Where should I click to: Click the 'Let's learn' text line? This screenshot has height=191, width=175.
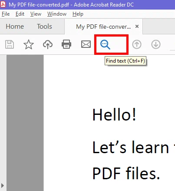click(131, 147)
